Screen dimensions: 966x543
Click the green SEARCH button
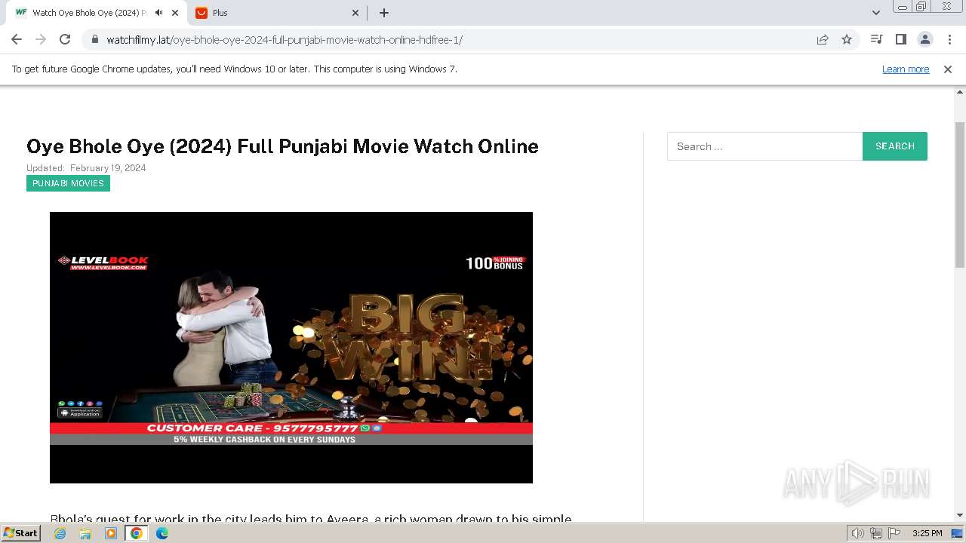895,146
